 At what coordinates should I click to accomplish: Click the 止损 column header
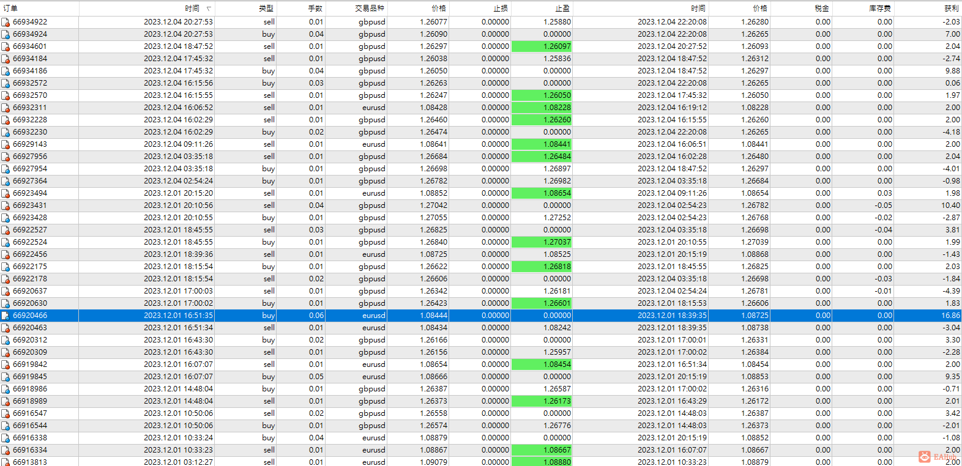(501, 9)
